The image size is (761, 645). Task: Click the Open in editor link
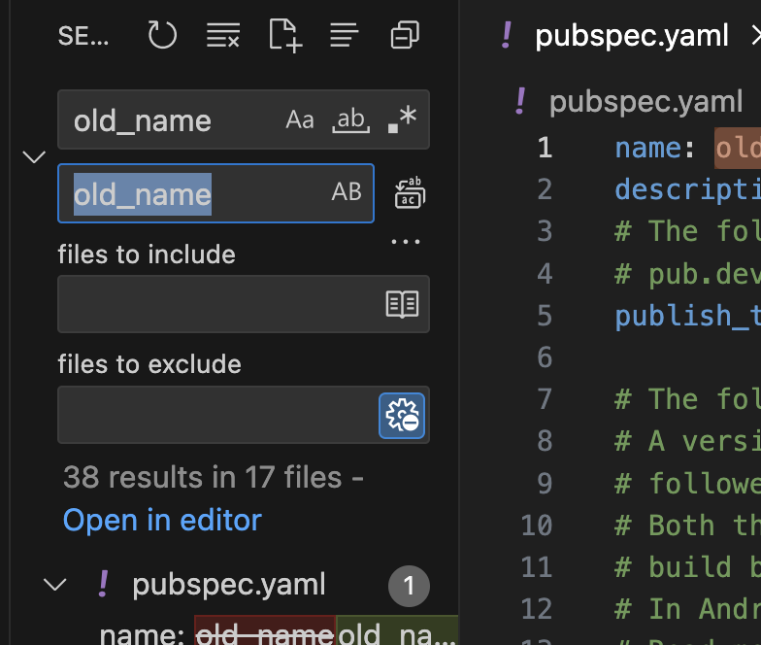coord(162,520)
